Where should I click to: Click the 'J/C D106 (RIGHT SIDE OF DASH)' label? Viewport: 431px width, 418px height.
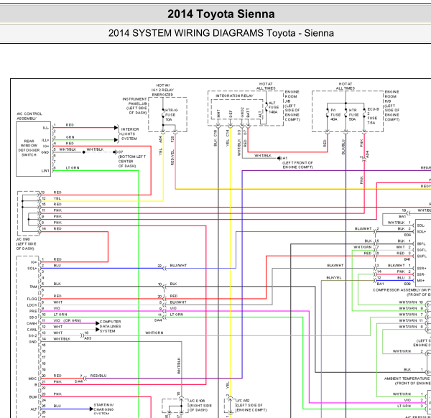pos(201,405)
